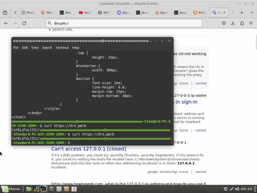Open the Linux Mint Menu button

click(x=11, y=189)
